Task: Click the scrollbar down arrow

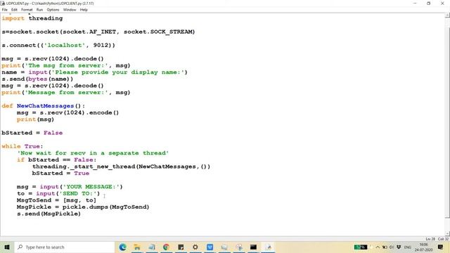Action: click(447, 233)
